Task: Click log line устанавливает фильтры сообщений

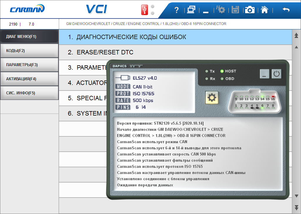Action: tap(165, 160)
